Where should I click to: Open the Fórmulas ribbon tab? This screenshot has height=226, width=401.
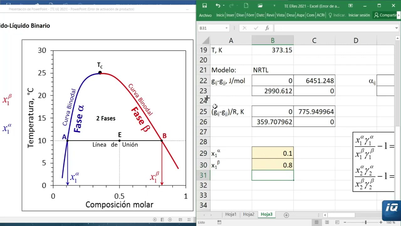(250, 15)
